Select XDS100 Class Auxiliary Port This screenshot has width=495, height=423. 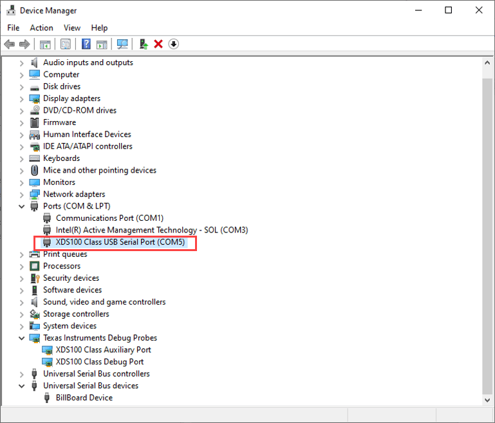pyautogui.click(x=103, y=350)
